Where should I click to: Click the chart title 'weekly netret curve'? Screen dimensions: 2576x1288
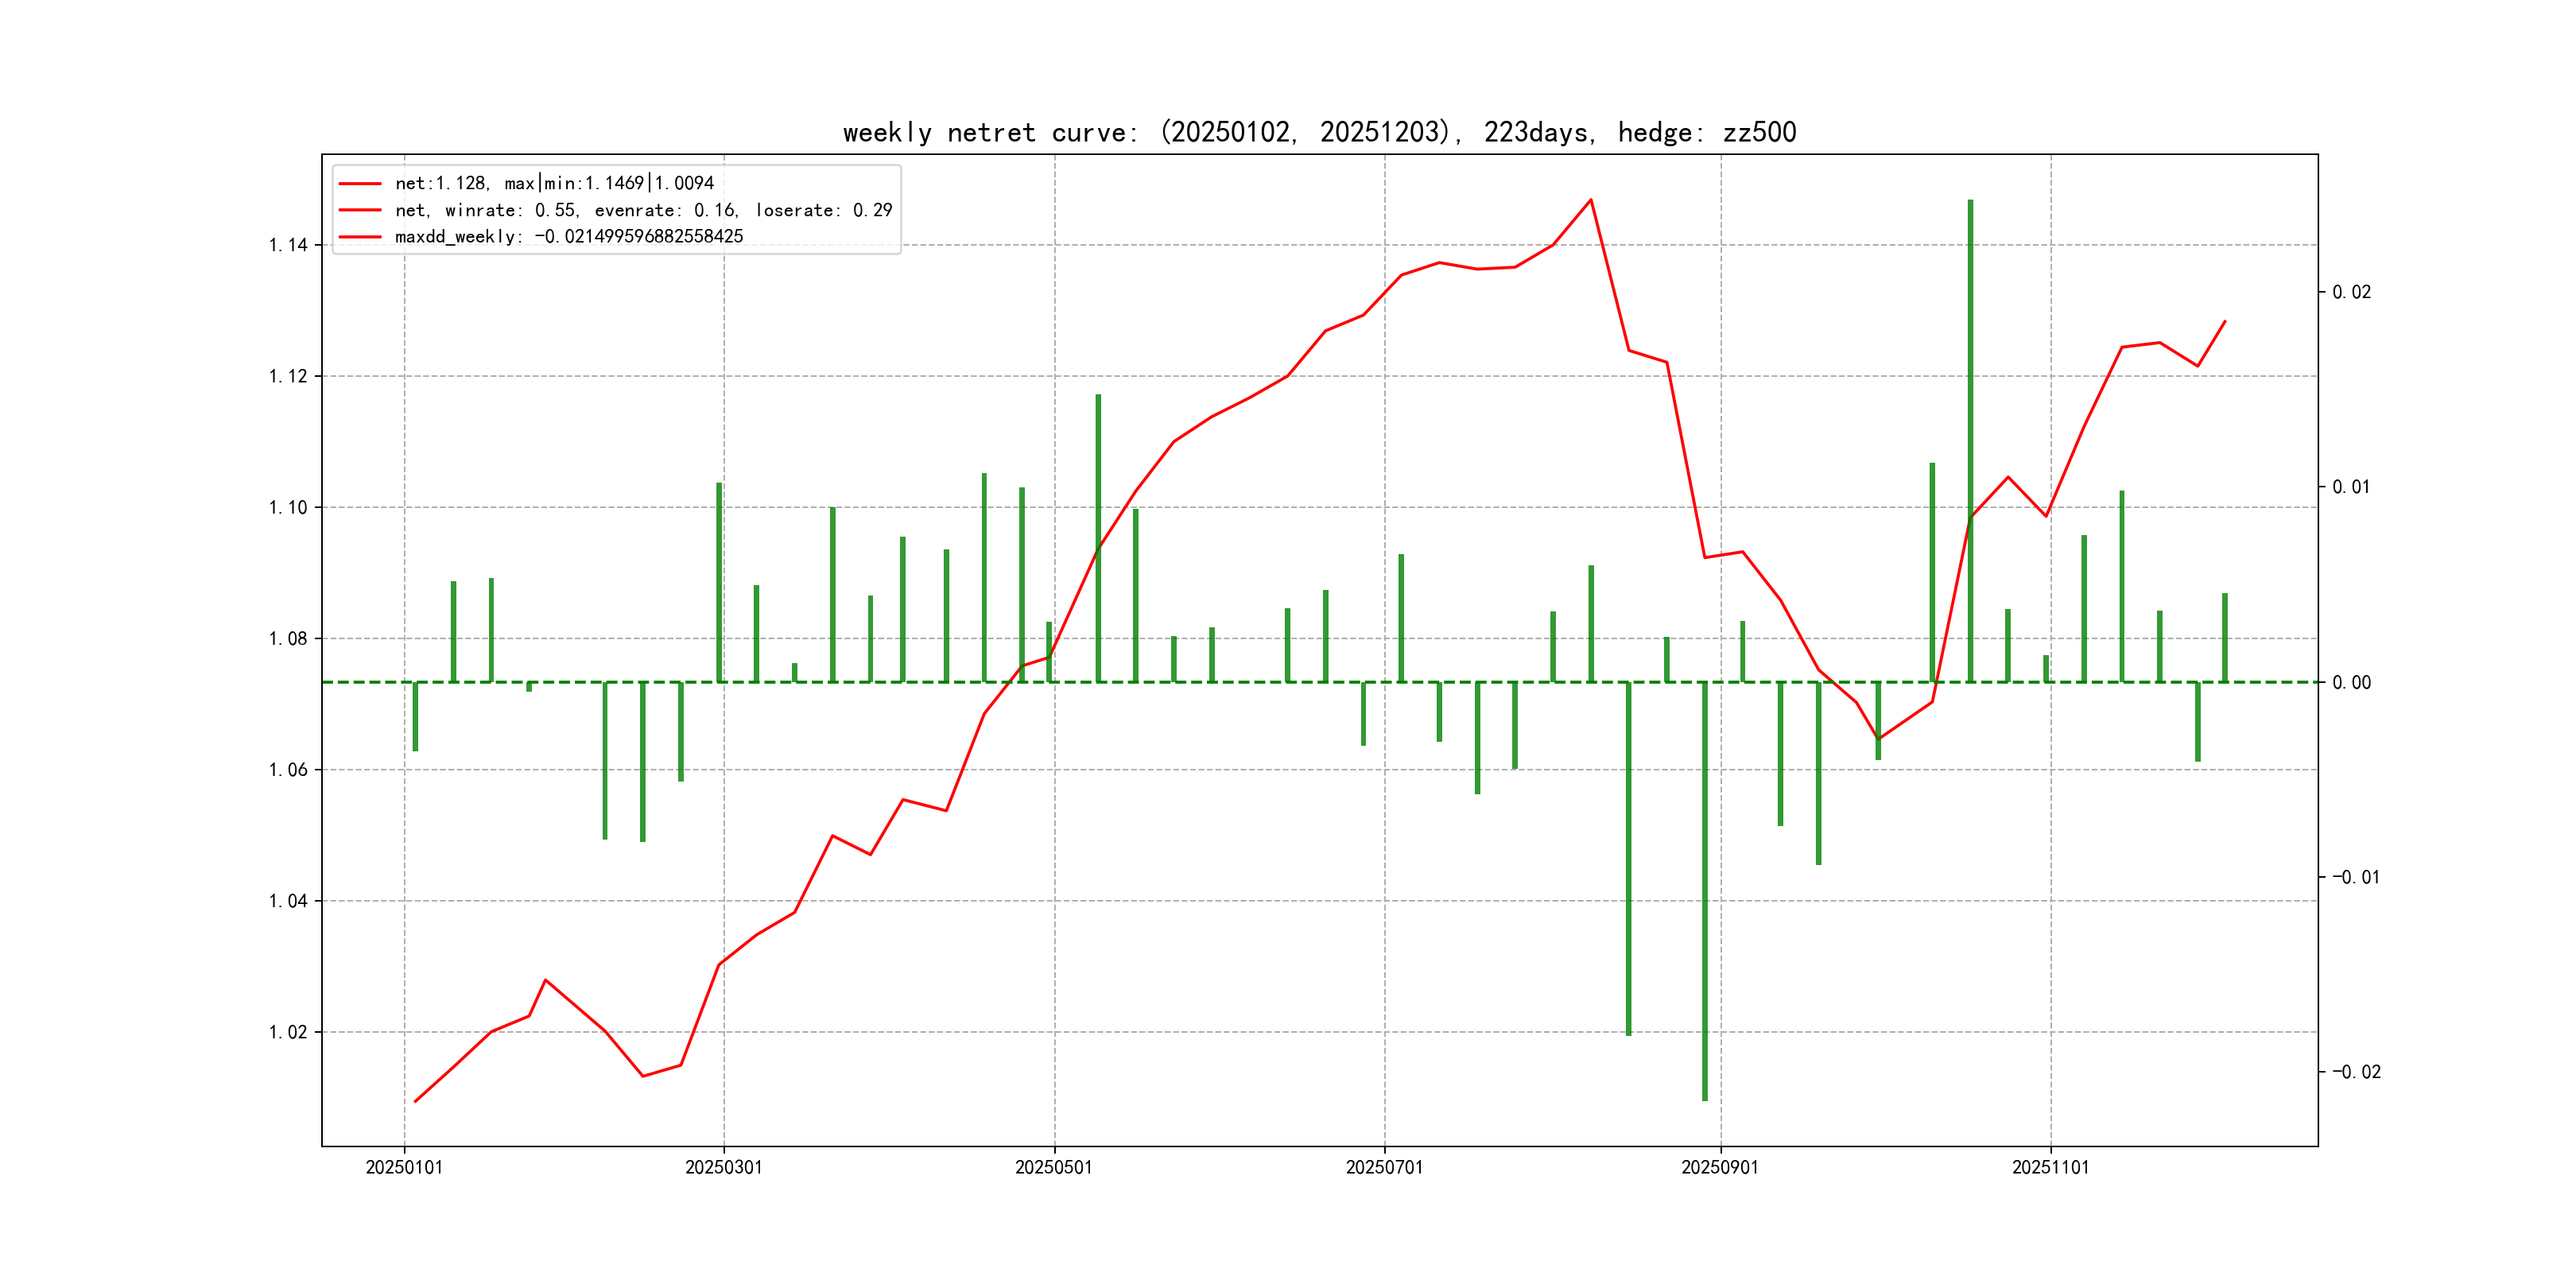pyautogui.click(x=1319, y=132)
